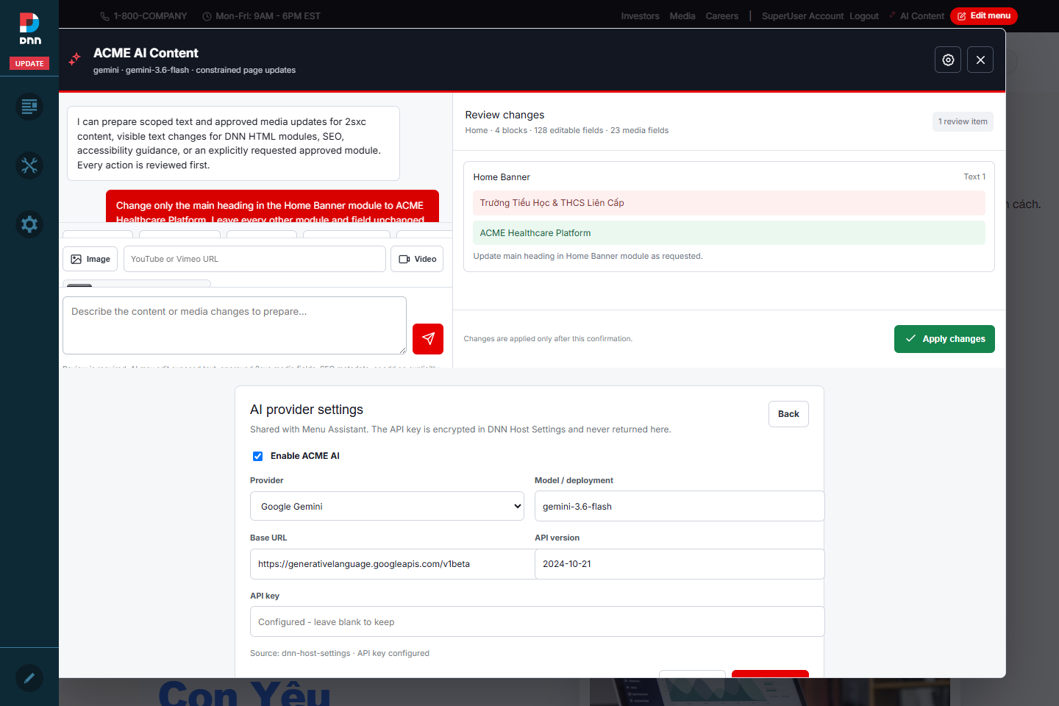Click the Text 1 label
Viewport: 1059px width, 706px height.
click(x=974, y=176)
